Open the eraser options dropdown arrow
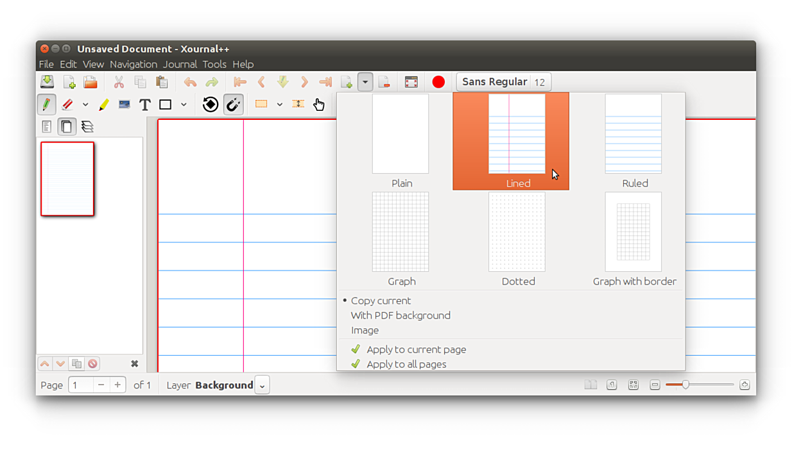Screen dimensions: 801x450 [85, 104]
